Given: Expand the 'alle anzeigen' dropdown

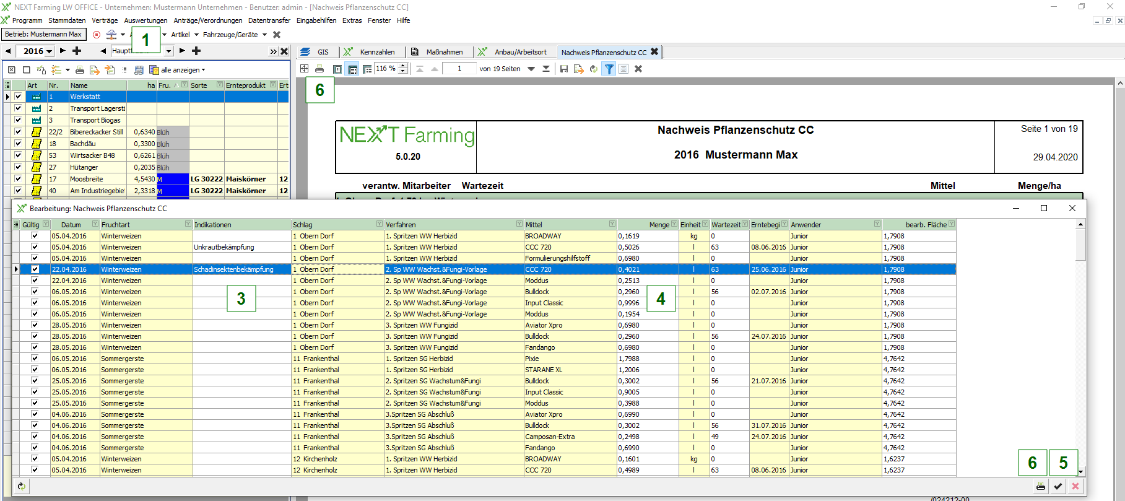Looking at the screenshot, I should click(203, 70).
